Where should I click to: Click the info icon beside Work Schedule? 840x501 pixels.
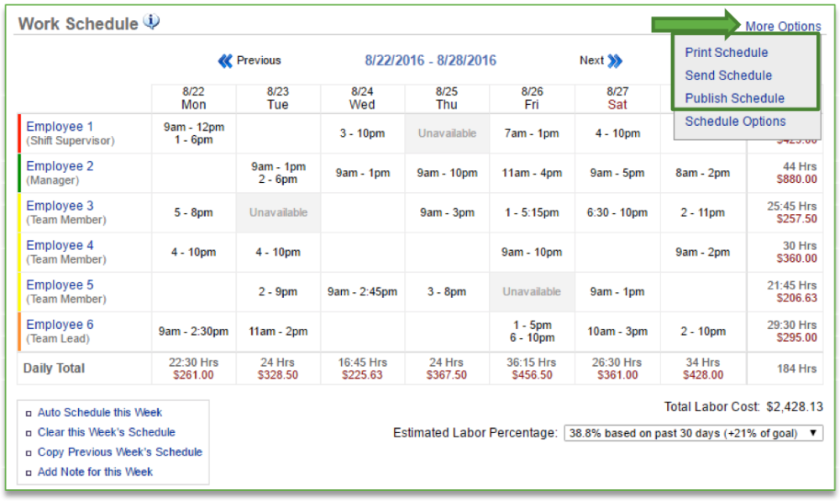click(151, 21)
